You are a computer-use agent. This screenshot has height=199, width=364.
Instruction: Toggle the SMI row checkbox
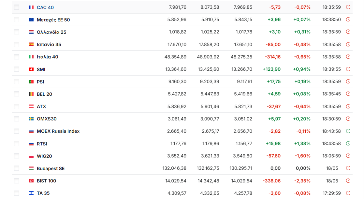pyautogui.click(x=17, y=69)
